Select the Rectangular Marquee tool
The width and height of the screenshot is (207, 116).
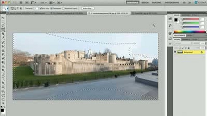pos(3,22)
